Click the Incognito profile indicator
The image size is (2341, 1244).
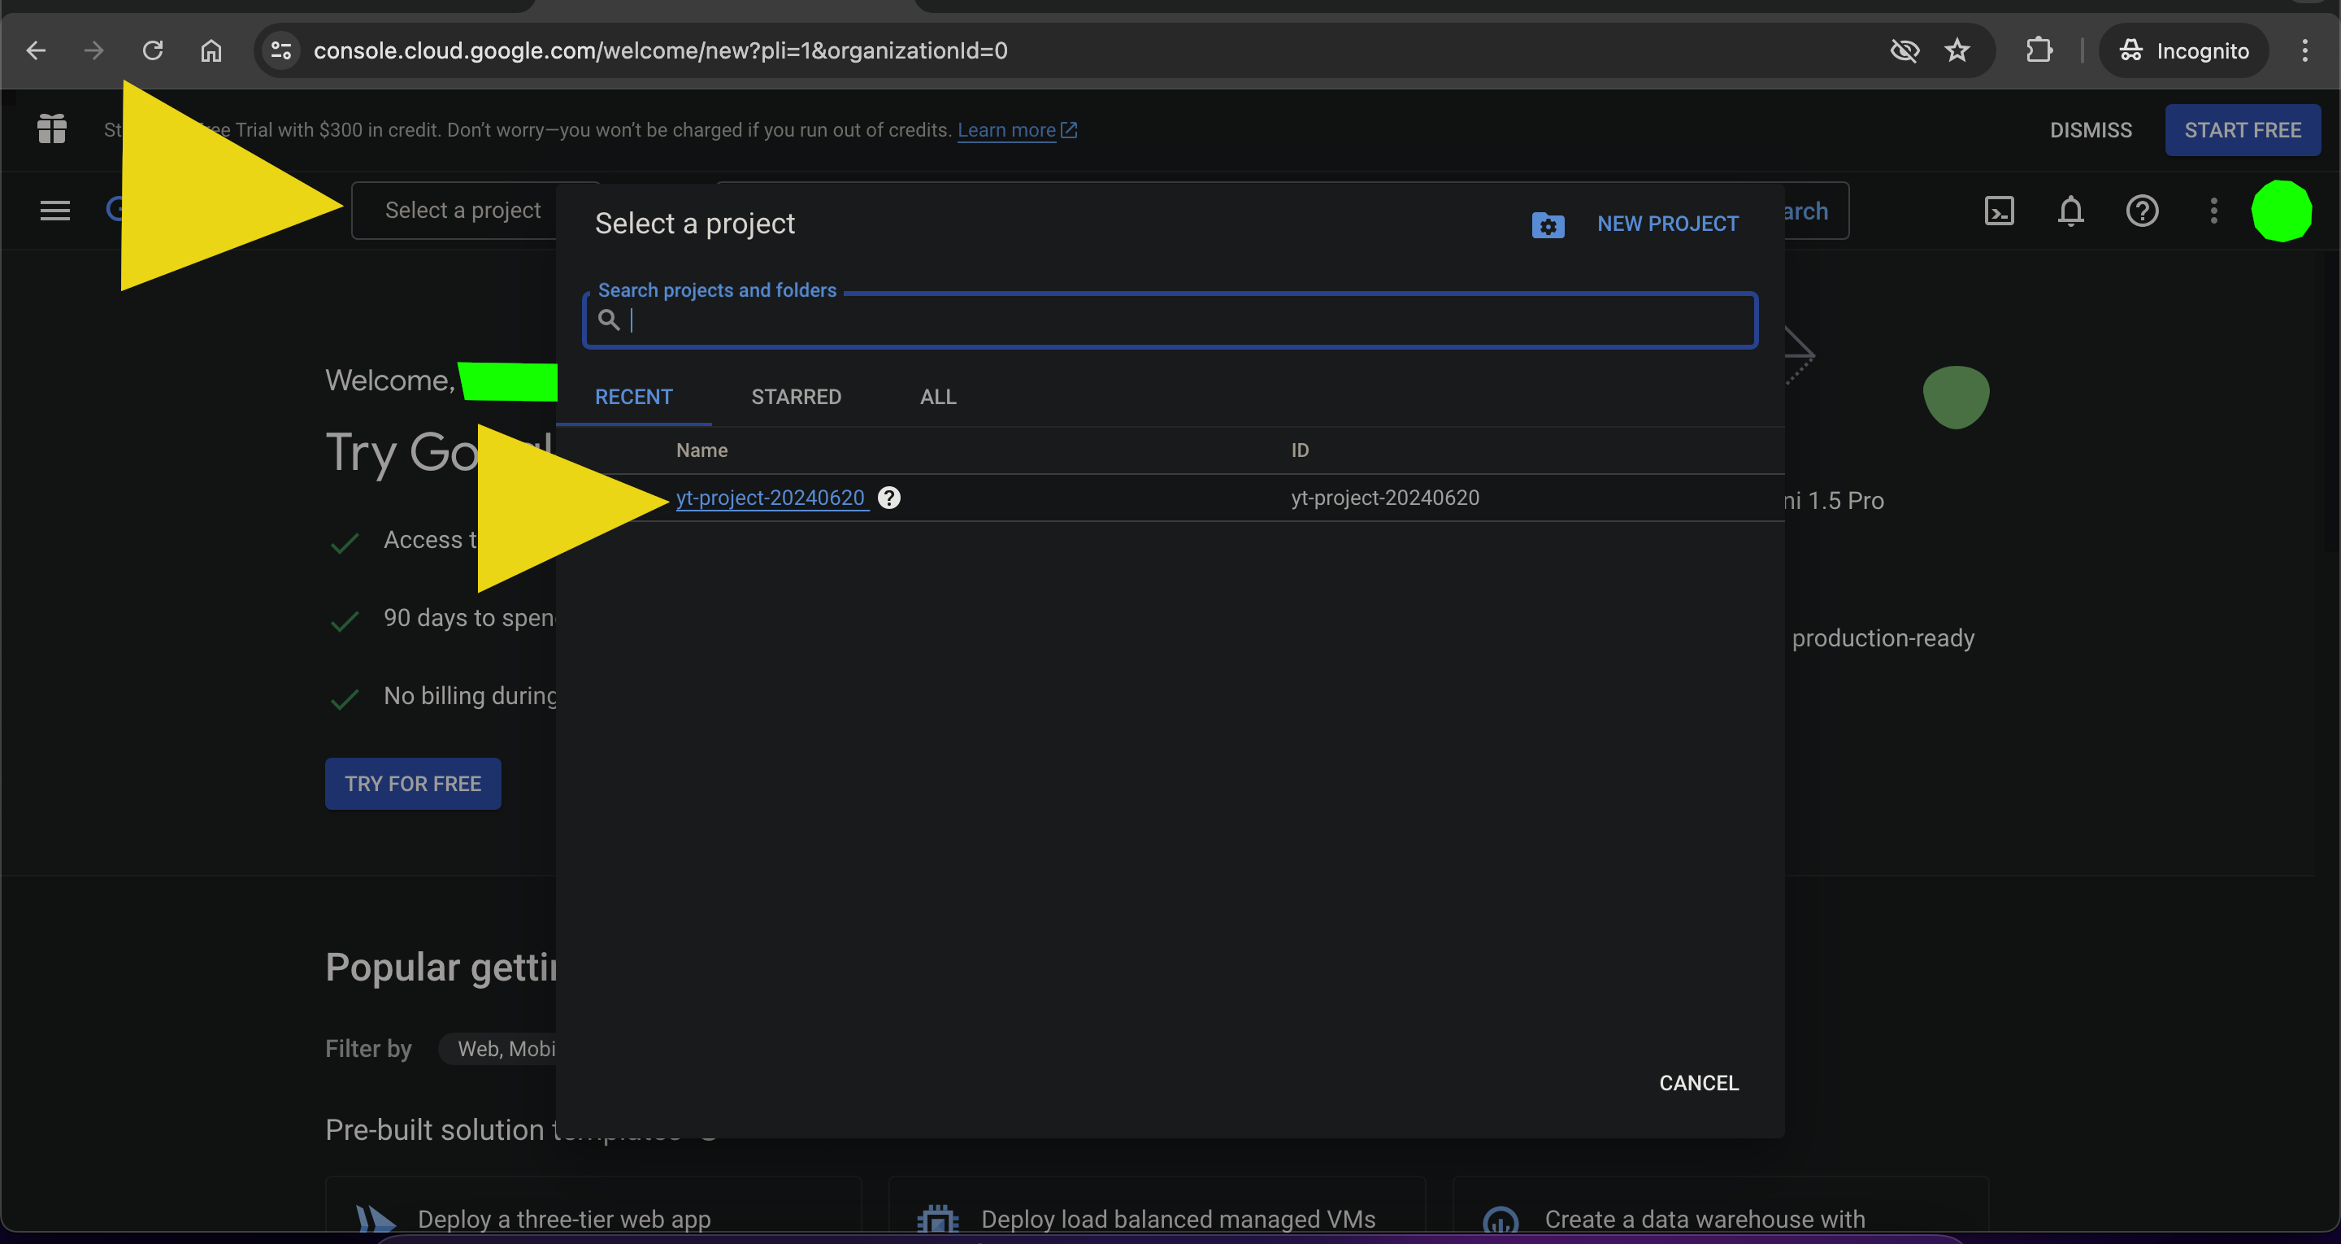[2184, 51]
